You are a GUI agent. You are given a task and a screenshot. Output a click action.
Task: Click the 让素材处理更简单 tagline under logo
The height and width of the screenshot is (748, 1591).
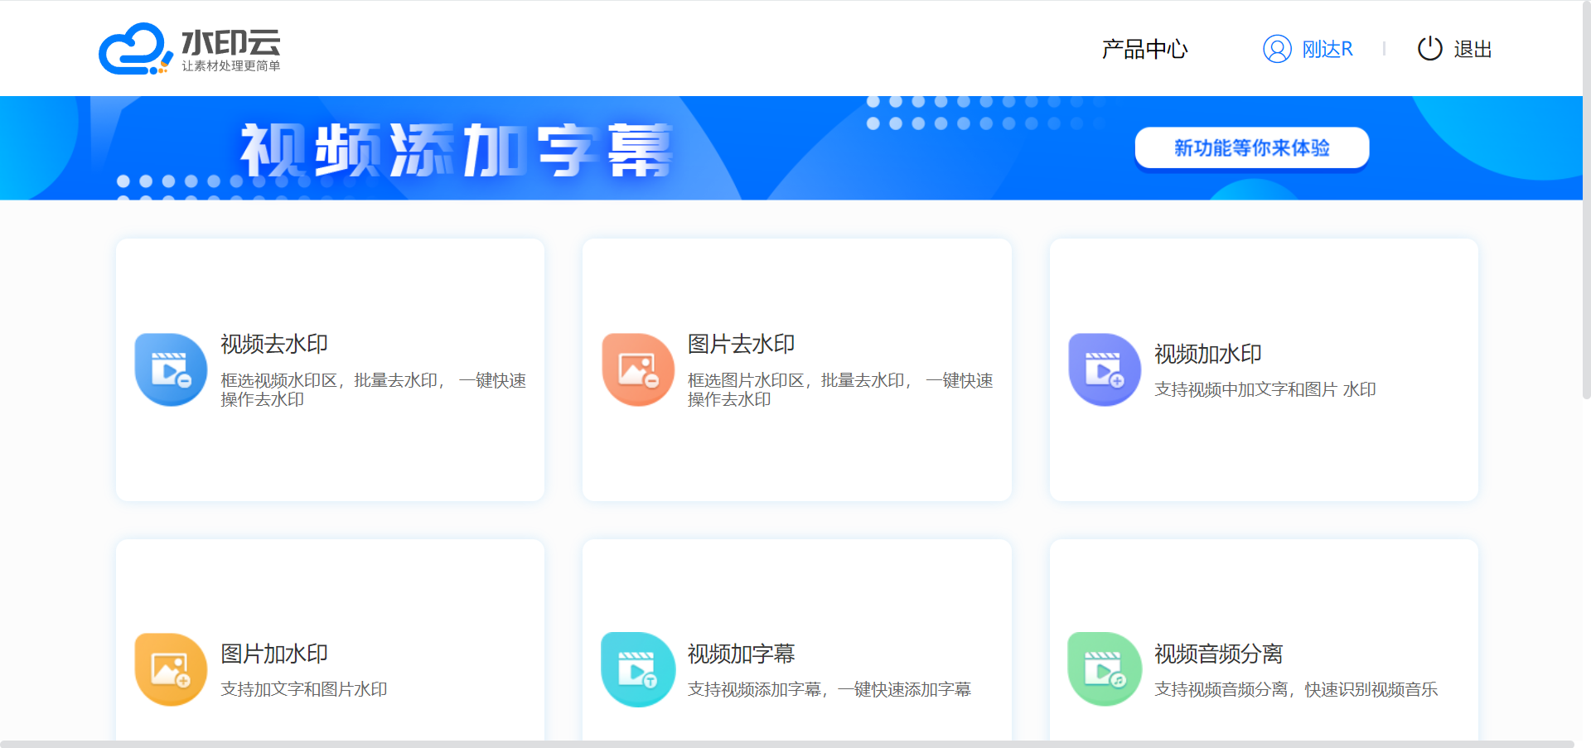(231, 66)
